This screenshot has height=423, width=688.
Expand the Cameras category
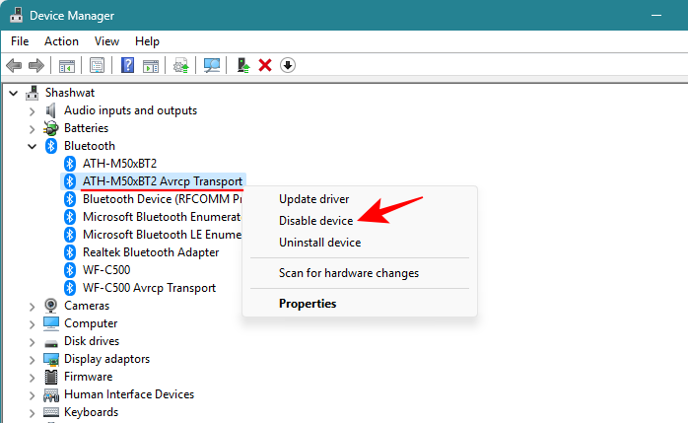coord(32,307)
